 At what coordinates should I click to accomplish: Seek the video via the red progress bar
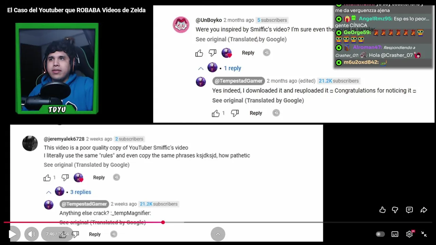tap(218, 222)
